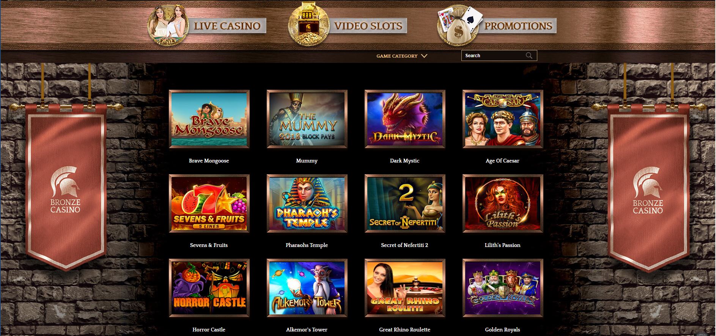Click the Video Slots gold machine icon
The width and height of the screenshot is (716, 336).
(x=307, y=23)
